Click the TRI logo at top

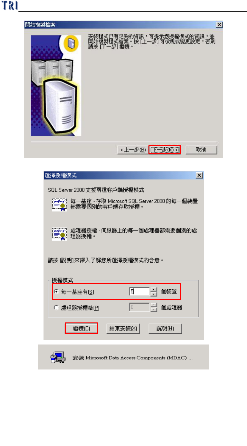10,5
